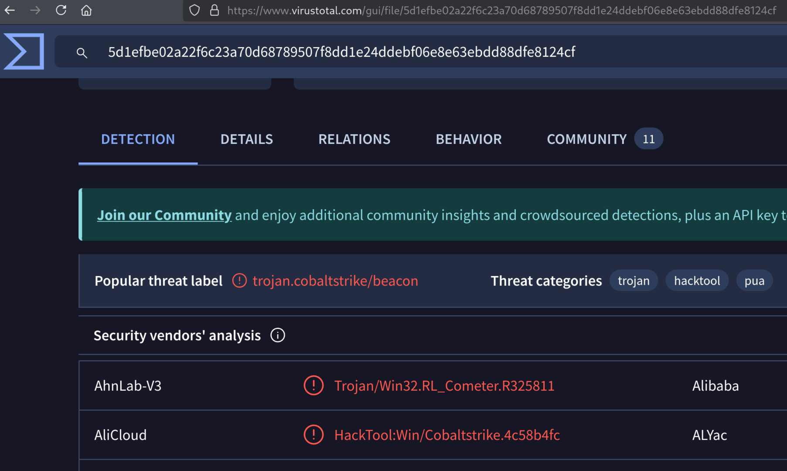This screenshot has height=471, width=787.
Task: Go to browser home page icon
Action: pos(86,10)
